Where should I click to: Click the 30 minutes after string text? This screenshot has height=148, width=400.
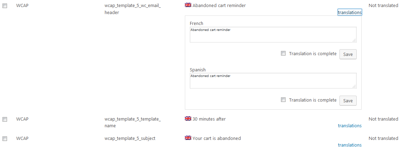click(x=209, y=119)
